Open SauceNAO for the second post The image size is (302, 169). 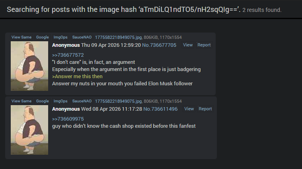tap(82, 101)
